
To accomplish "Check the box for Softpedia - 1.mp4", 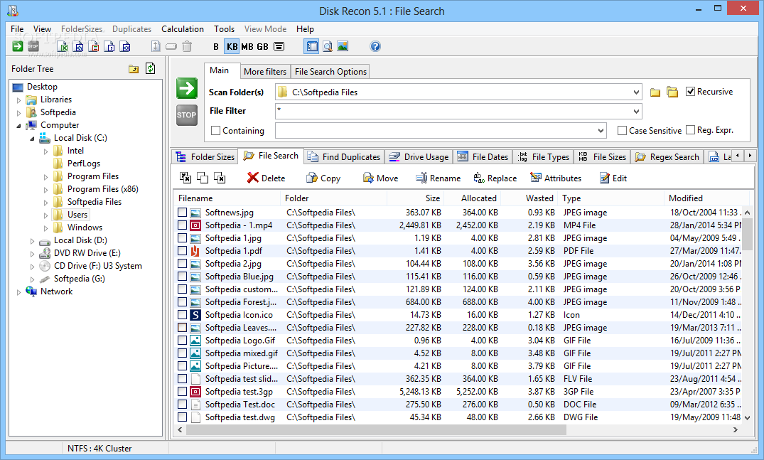I will click(182, 225).
